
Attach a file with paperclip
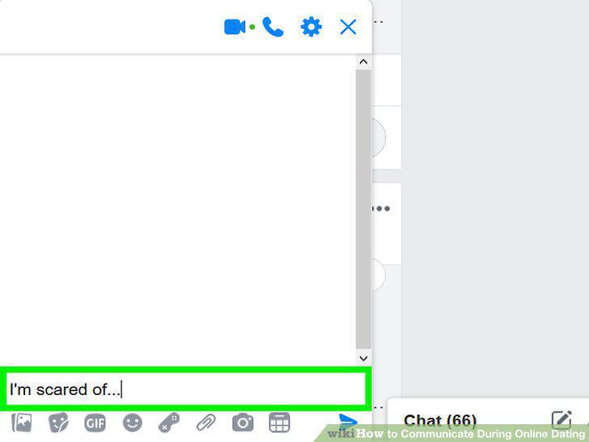coord(206,423)
